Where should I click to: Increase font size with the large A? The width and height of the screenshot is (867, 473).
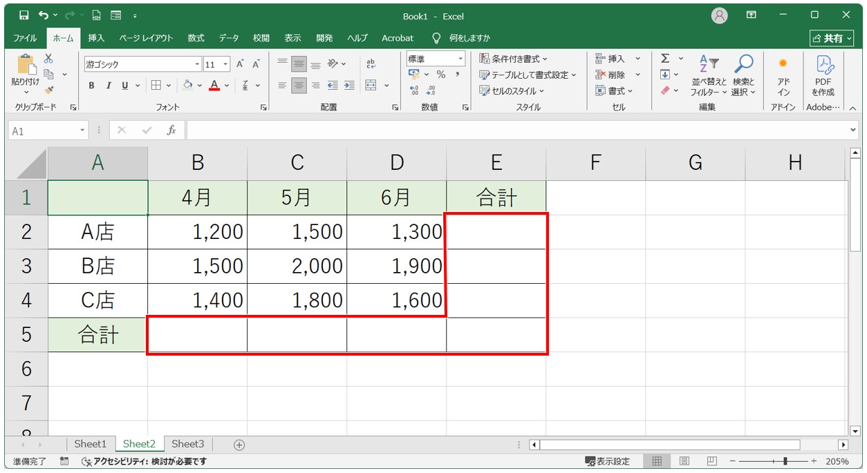(240, 64)
